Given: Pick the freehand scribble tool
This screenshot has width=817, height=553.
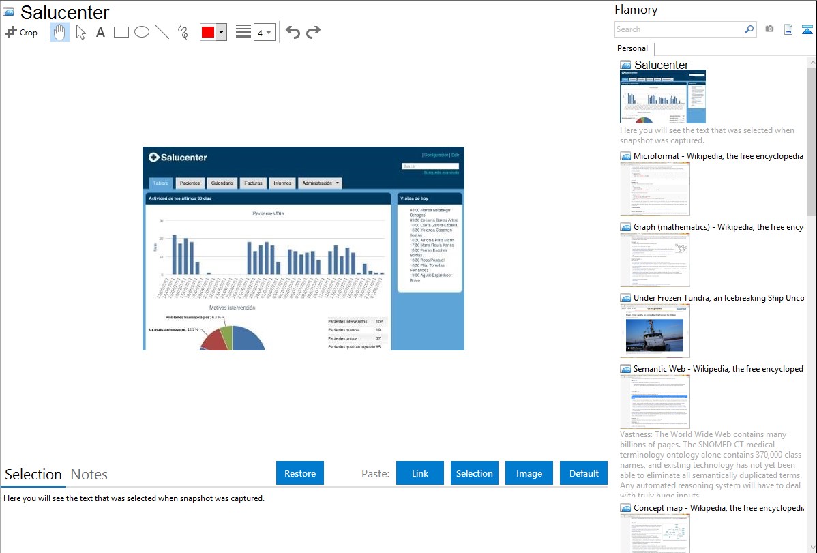Looking at the screenshot, I should click(183, 32).
